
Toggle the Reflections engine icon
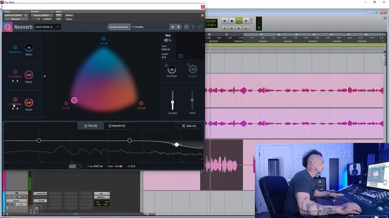point(15,47)
